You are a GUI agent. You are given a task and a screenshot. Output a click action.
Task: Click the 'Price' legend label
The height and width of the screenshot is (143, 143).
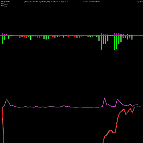(5, 6)
